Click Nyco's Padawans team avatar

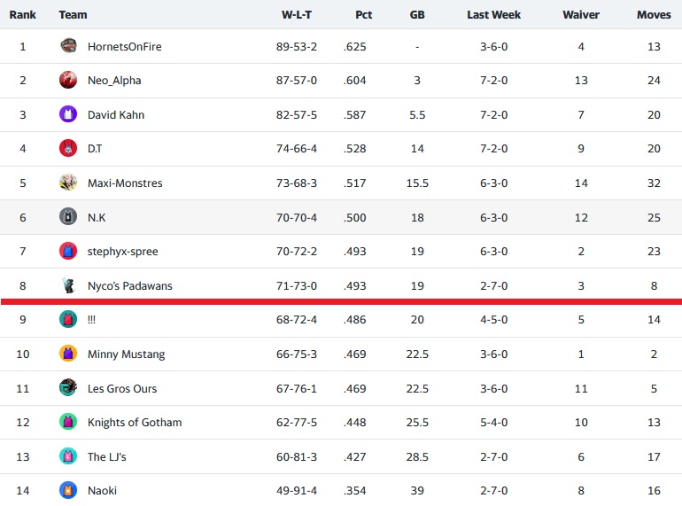point(68,285)
